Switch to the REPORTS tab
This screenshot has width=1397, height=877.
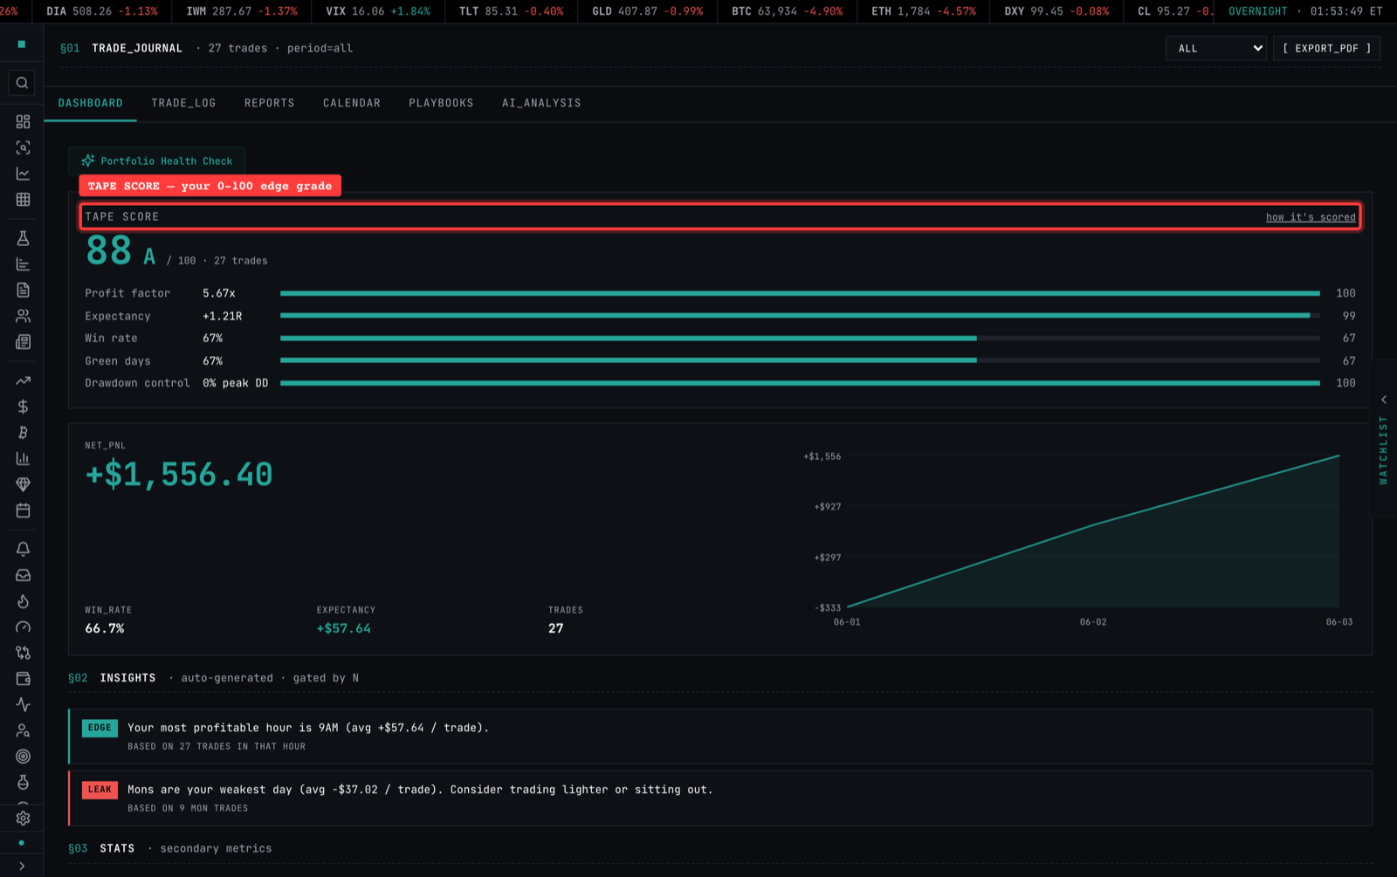270,103
